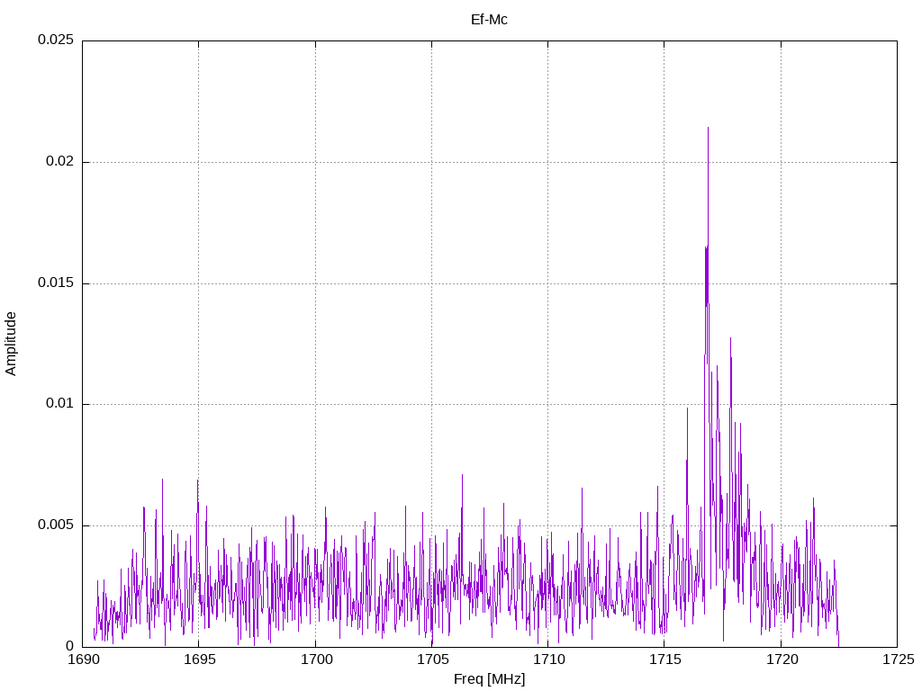Click the x-axis tick value 1700
922x691 pixels.
(316, 660)
